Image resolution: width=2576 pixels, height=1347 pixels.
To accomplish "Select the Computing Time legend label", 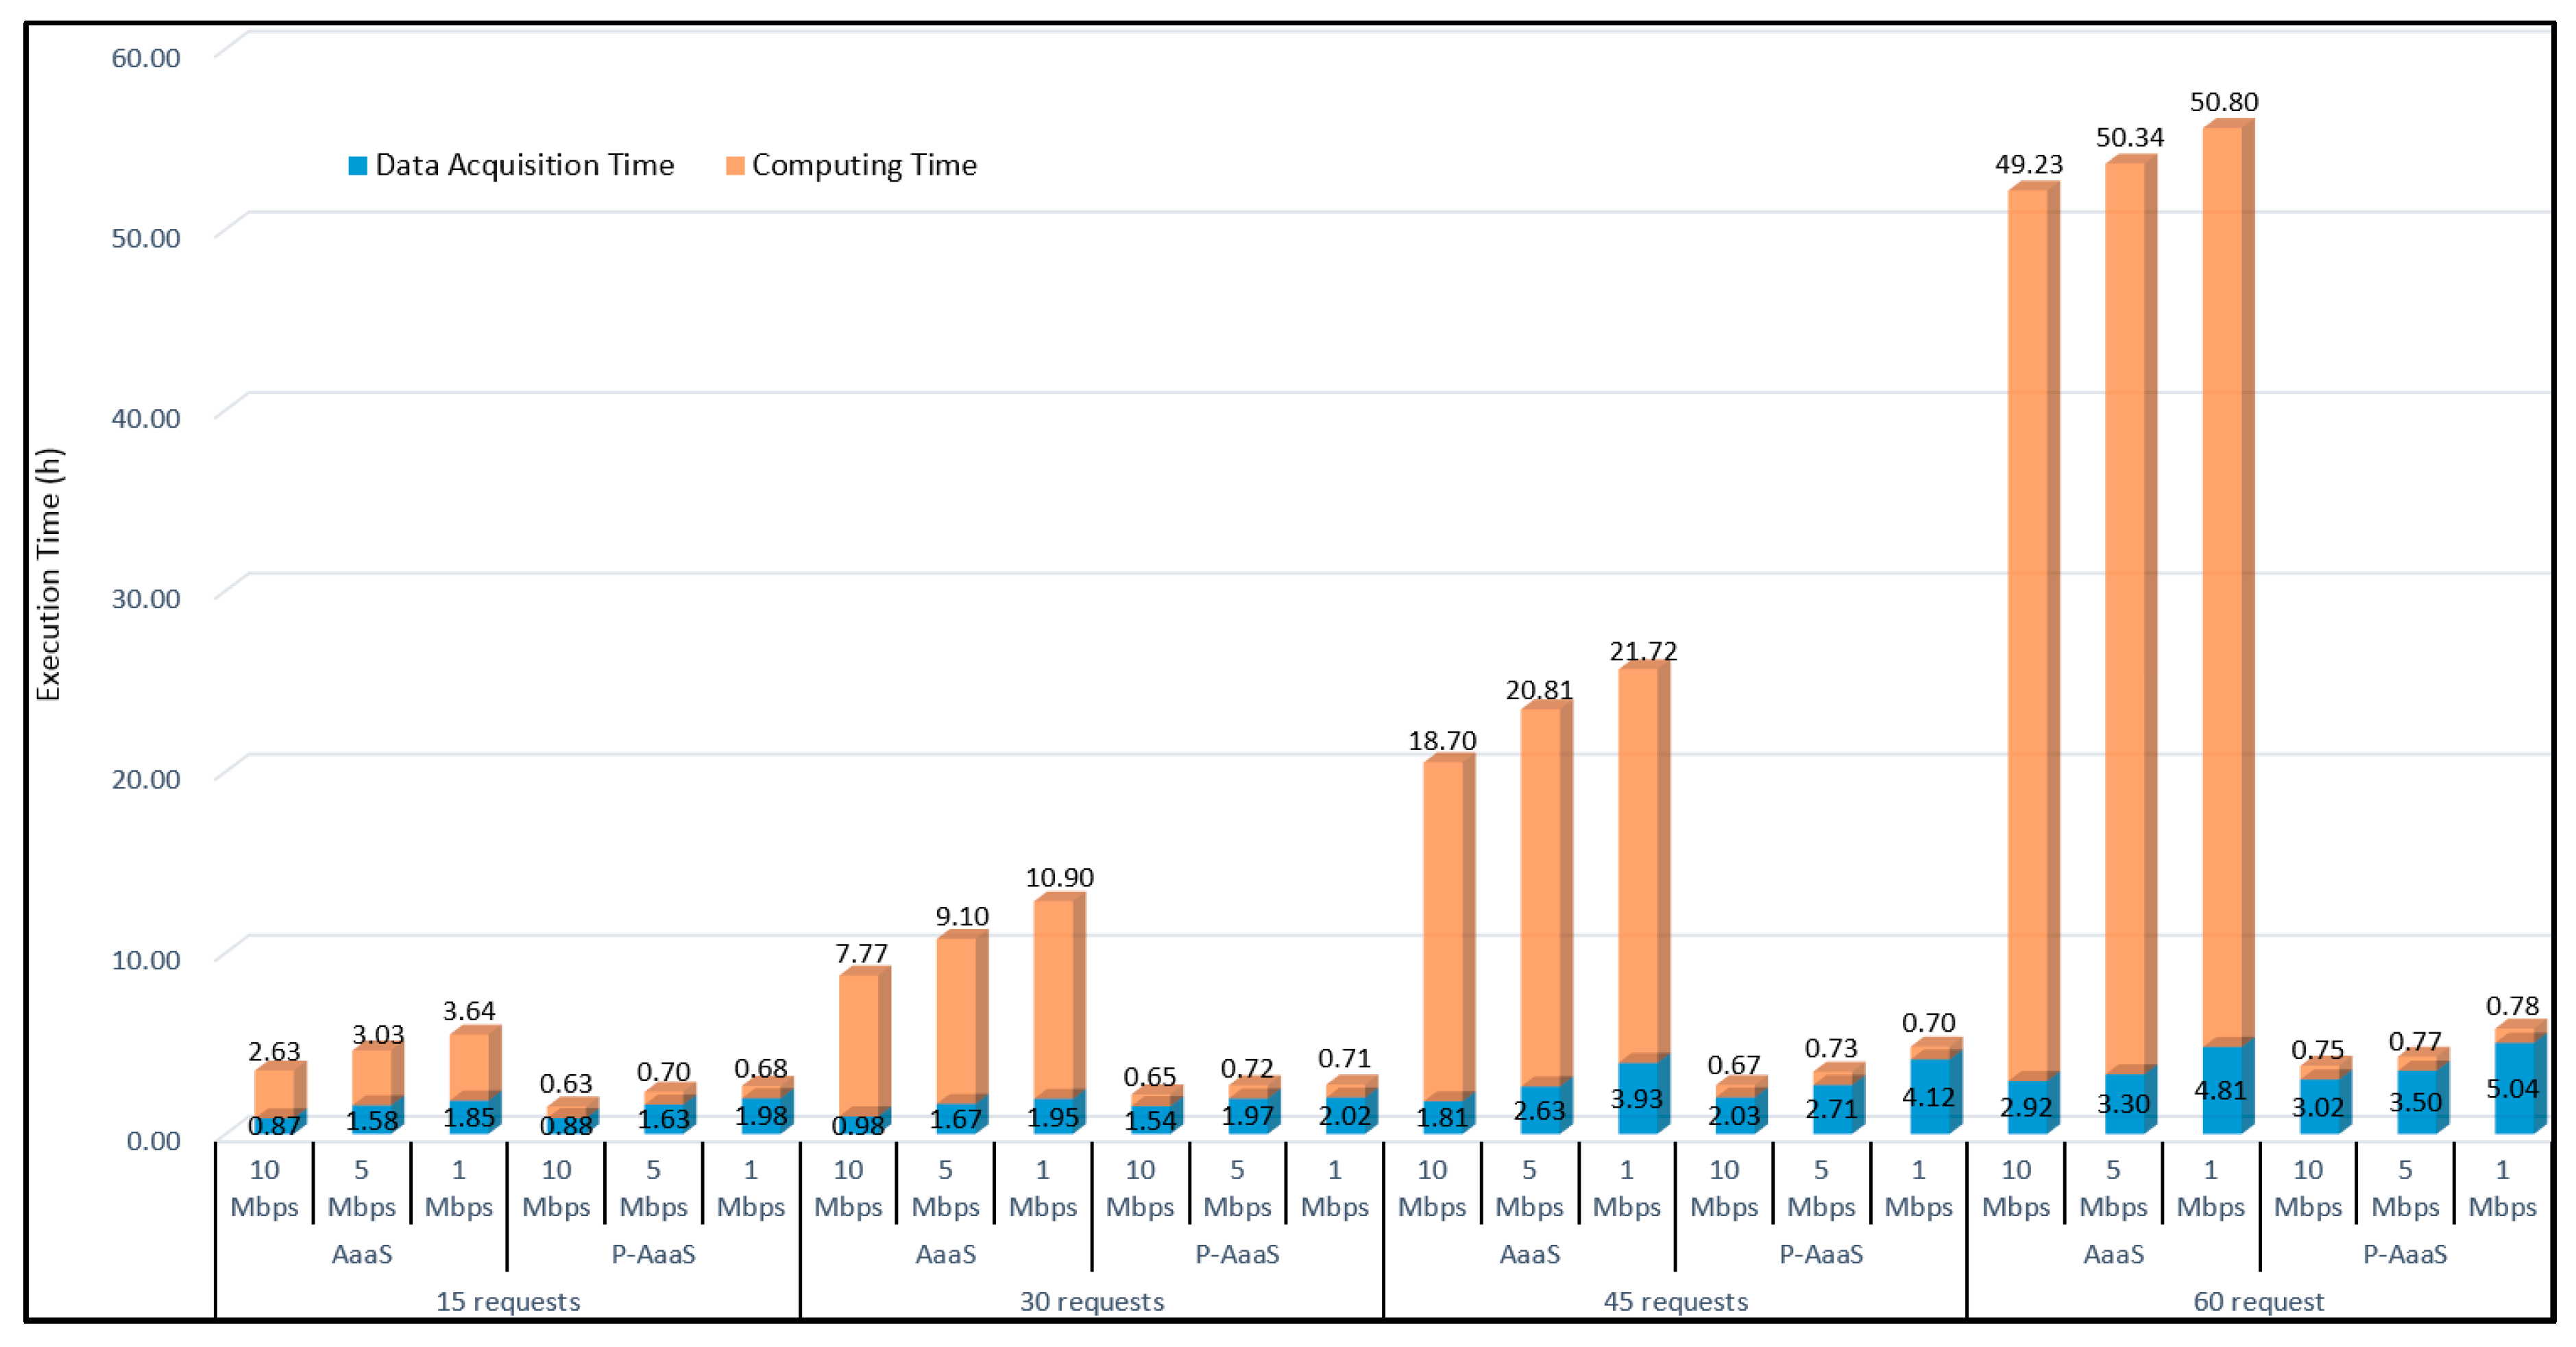I will click(x=864, y=165).
